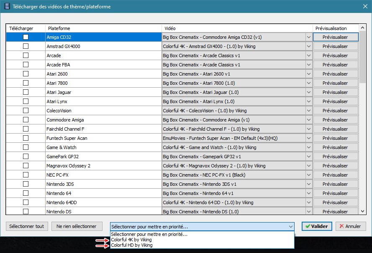
Task: Select the Commodore Amiga platform cell
Action: (x=103, y=120)
